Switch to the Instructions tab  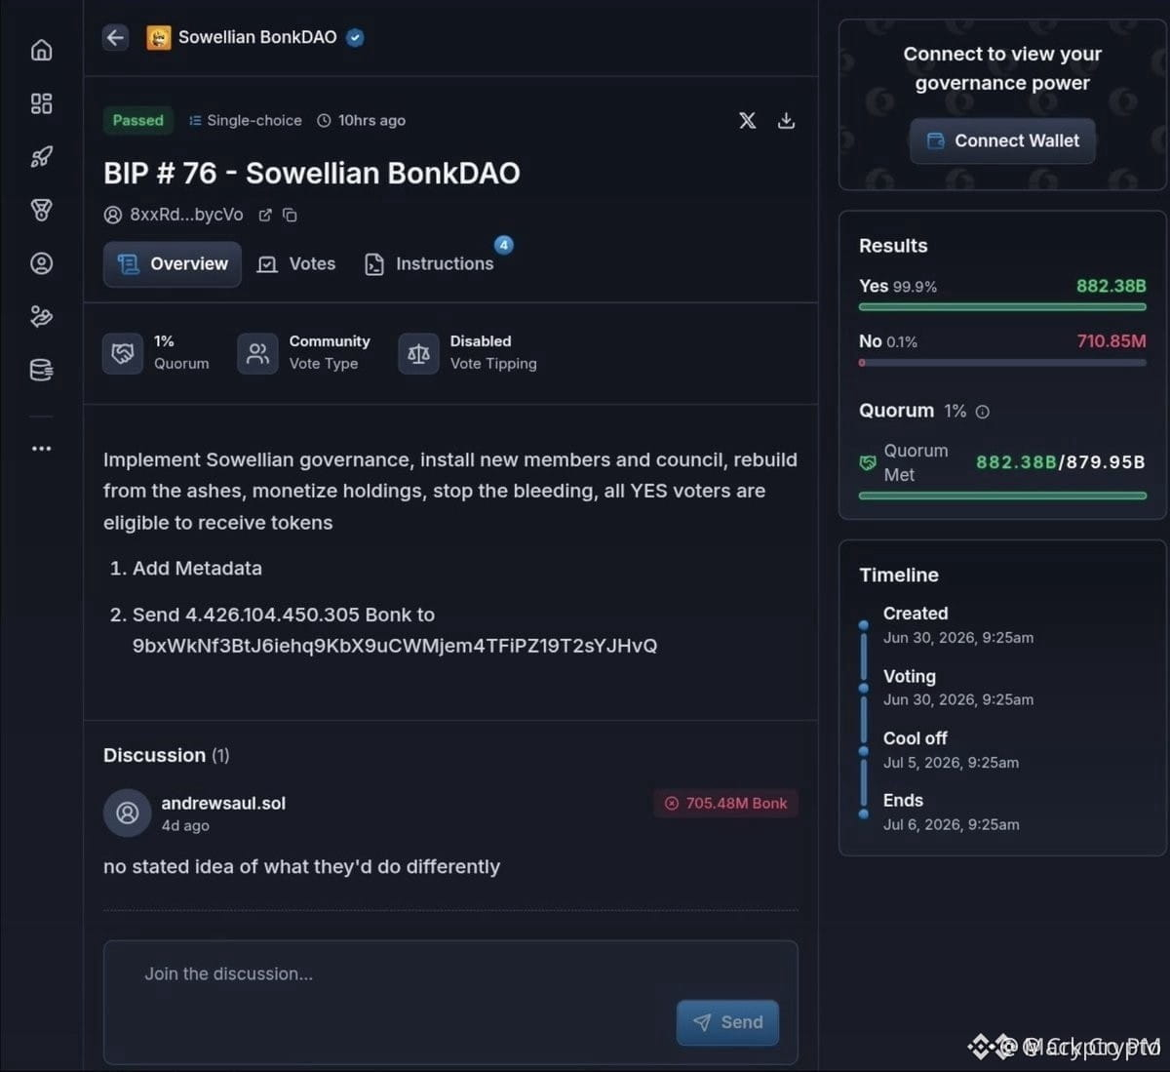pos(429,264)
